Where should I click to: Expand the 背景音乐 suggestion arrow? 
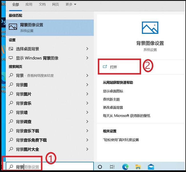click(x=87, y=103)
